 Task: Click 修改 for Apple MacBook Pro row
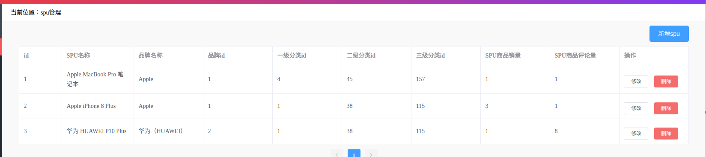636,81
